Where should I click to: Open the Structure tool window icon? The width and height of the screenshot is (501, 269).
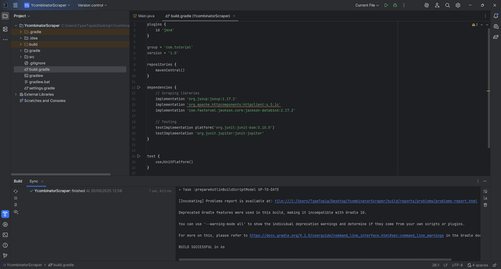pos(5,29)
